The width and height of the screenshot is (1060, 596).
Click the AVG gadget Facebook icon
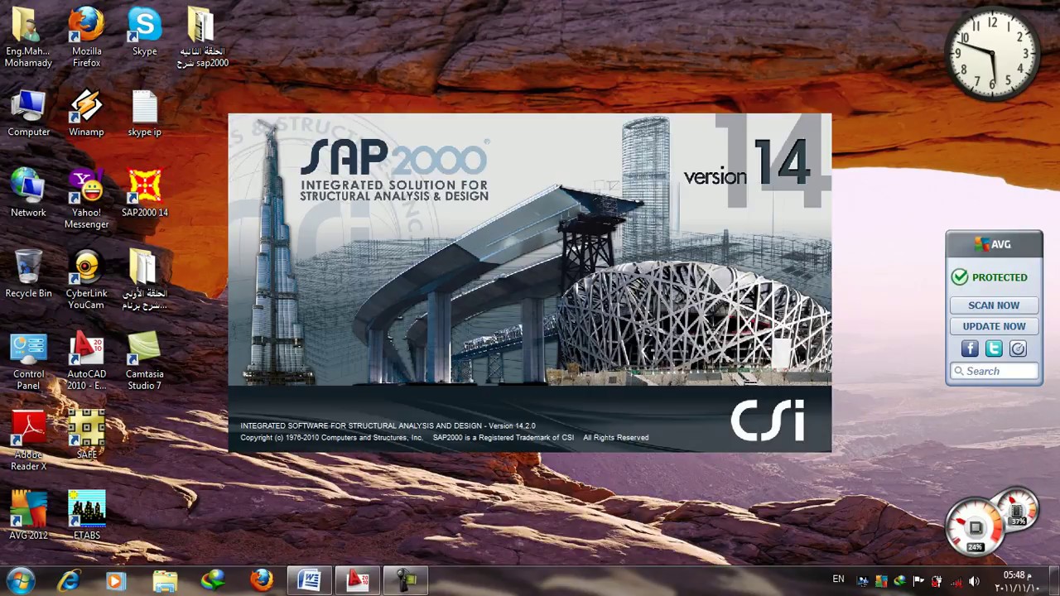point(970,348)
